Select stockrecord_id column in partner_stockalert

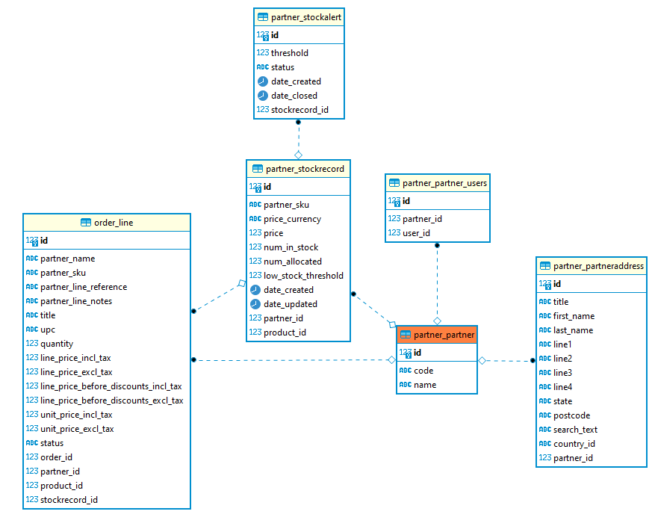point(299,110)
